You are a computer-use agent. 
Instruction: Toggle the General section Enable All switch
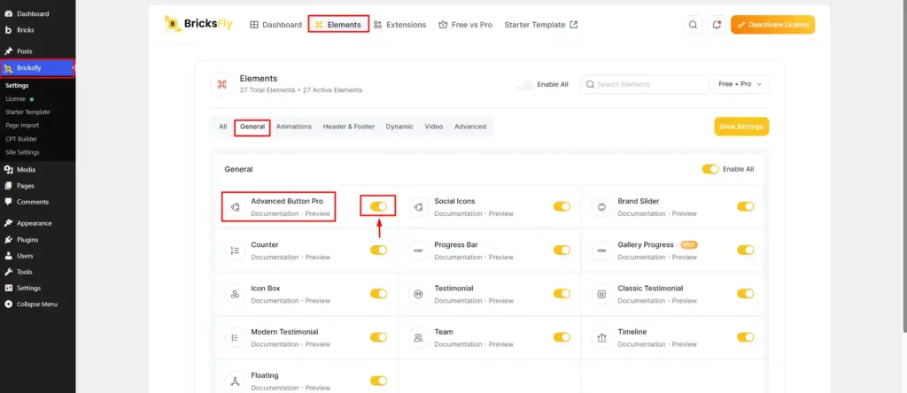(710, 169)
